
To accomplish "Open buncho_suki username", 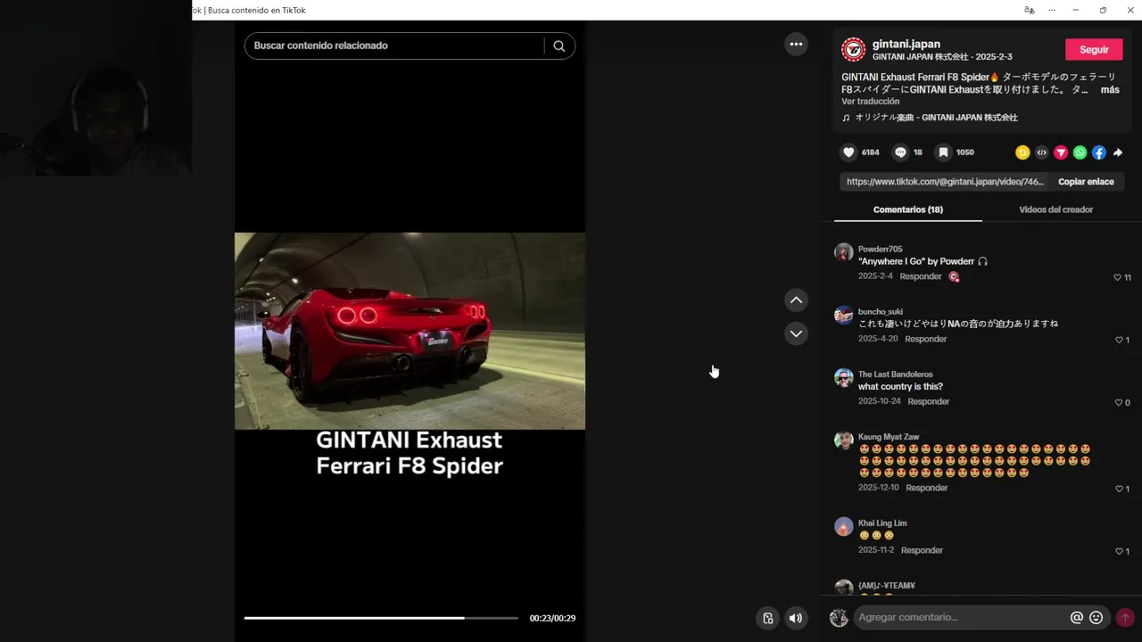I will click(880, 311).
